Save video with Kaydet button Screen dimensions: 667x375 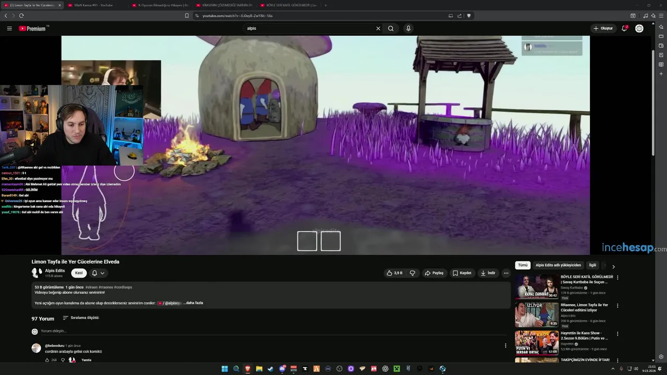click(462, 273)
